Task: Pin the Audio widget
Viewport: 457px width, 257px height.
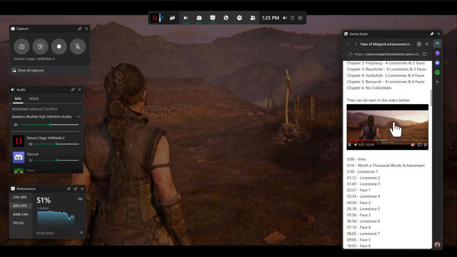Action: [x=73, y=90]
